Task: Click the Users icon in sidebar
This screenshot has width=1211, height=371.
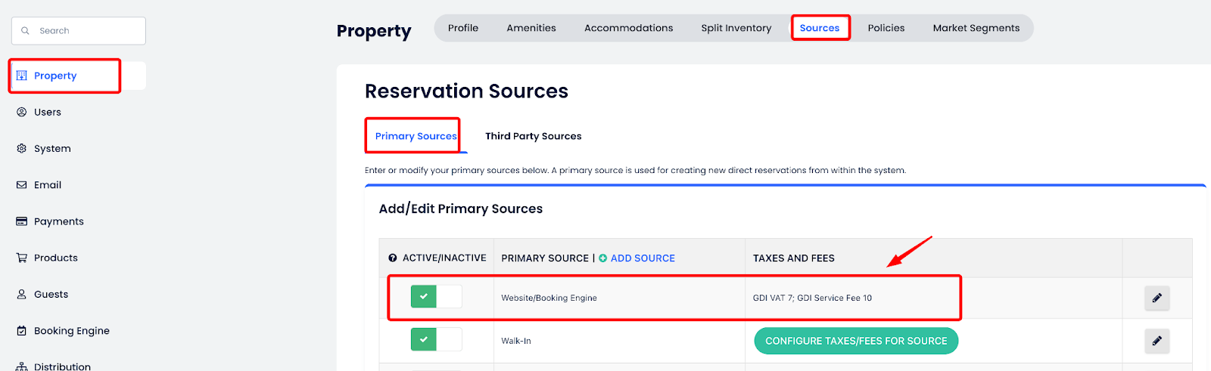Action: coord(22,112)
